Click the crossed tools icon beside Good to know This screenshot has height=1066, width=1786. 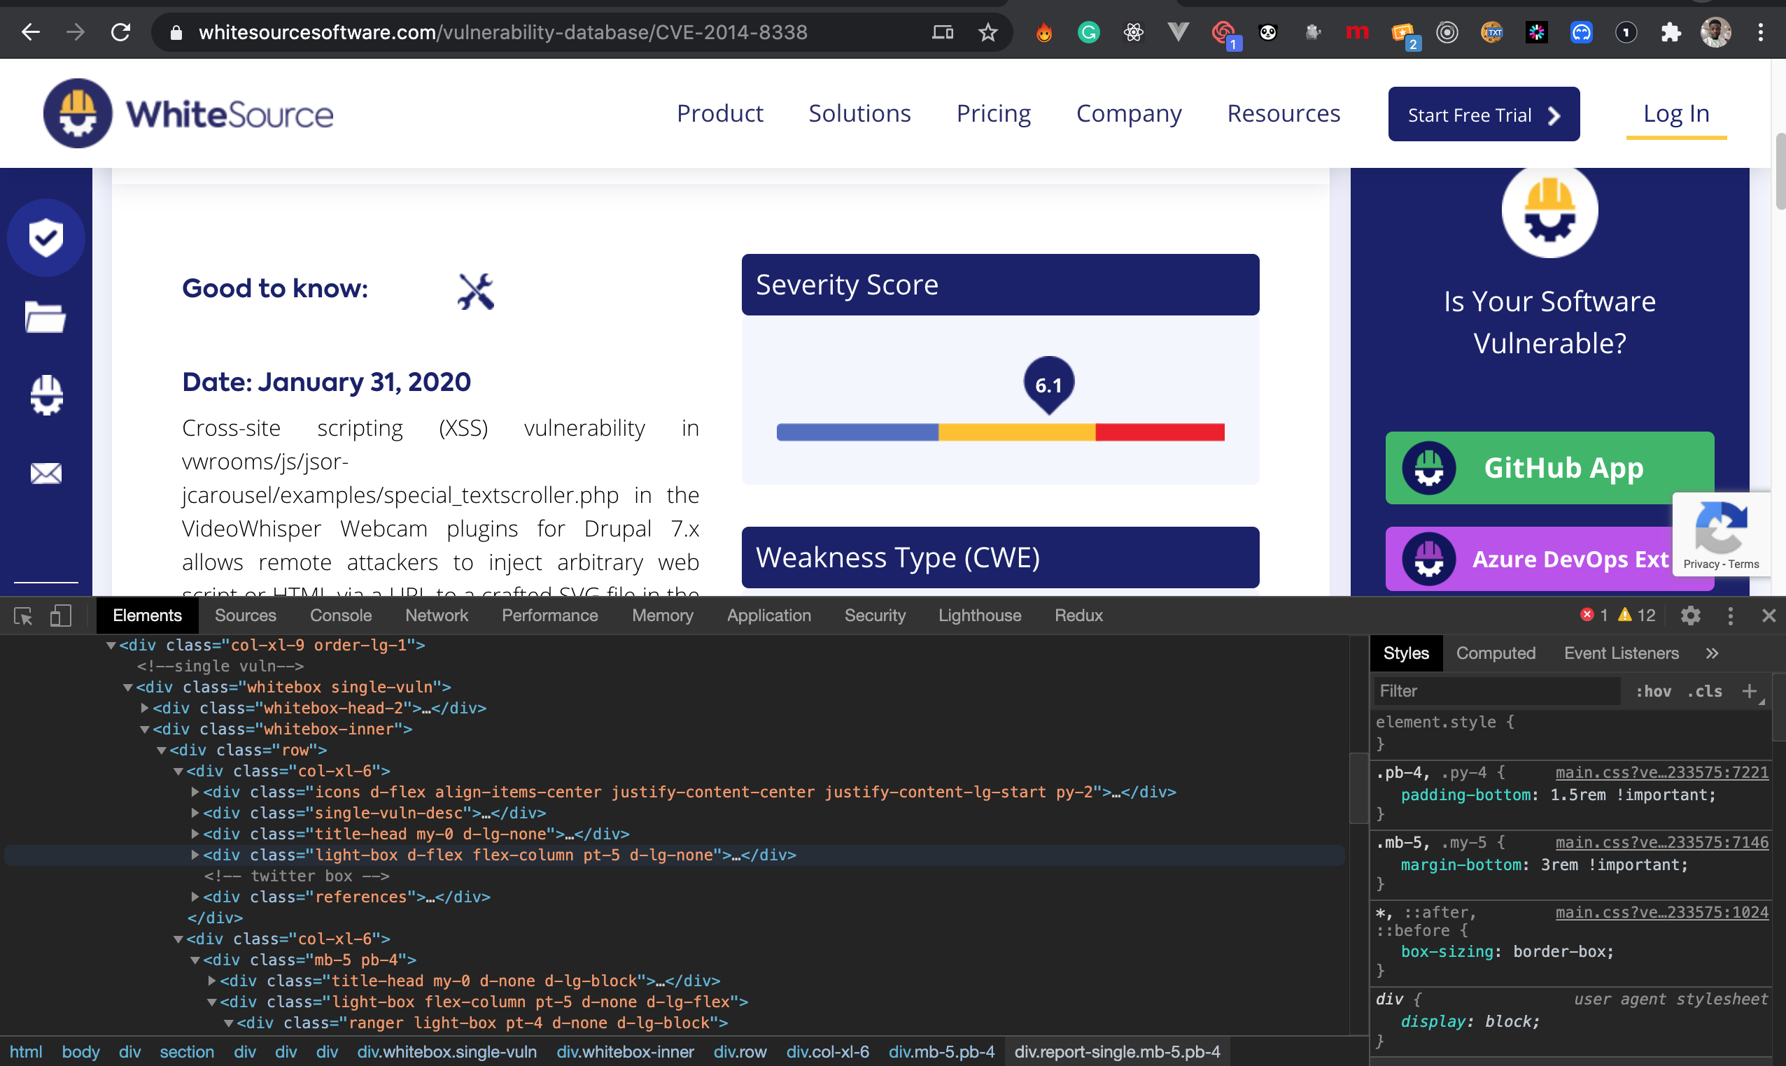[476, 292]
